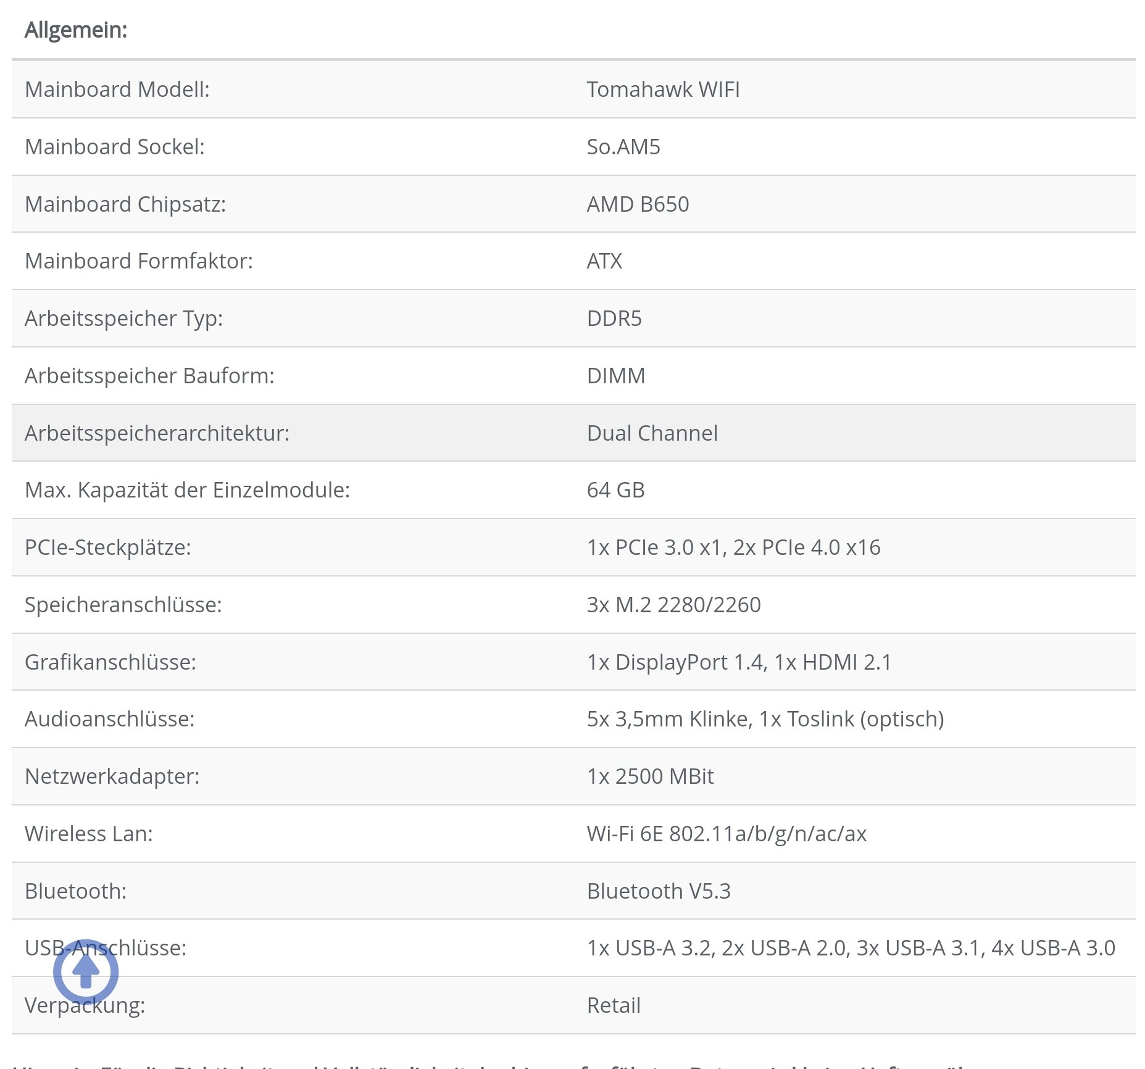Click the 'Mainboard Formfaktor:' label
The image size is (1145, 1069).
pos(139,261)
